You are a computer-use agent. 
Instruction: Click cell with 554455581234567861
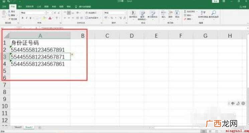coord(40,64)
